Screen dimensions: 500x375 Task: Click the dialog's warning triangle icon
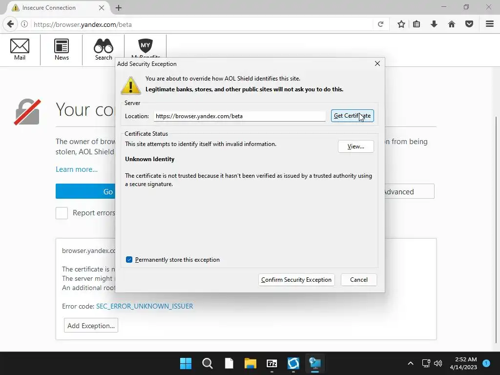point(131,85)
